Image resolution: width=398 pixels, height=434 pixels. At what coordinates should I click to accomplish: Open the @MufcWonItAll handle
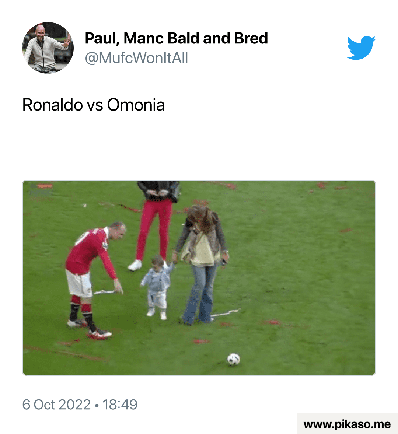[136, 58]
